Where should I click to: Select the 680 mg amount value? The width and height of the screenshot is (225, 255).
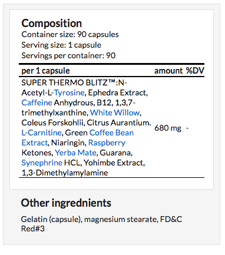tap(168, 128)
